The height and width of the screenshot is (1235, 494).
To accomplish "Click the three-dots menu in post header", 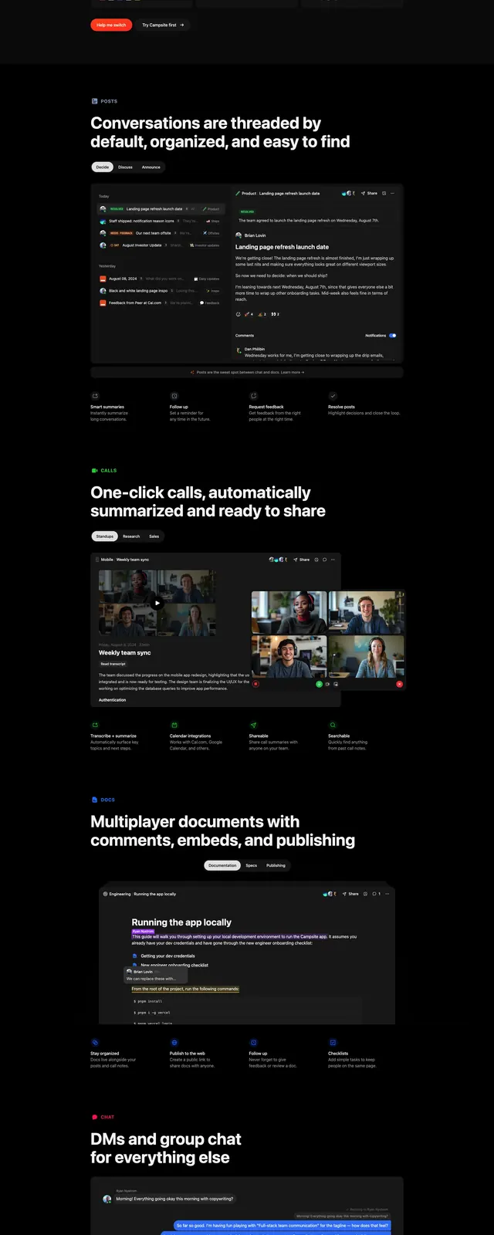I will 392,193.
